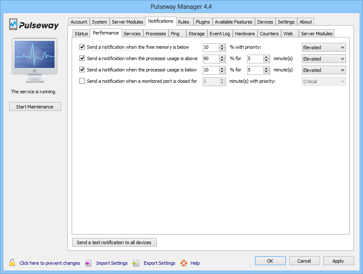Image resolution: width=363 pixels, height=274 pixels.
Task: Switch to the System tab
Action: [99, 22]
